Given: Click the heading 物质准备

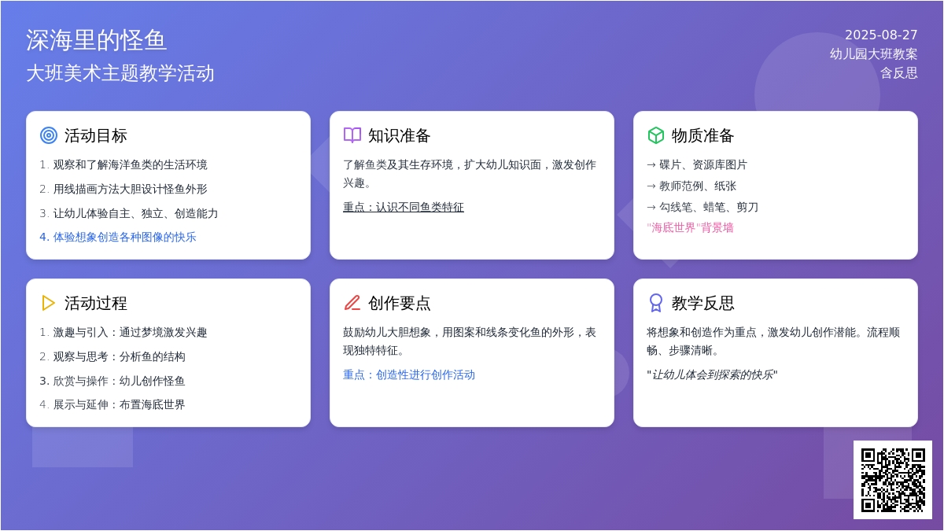Looking at the screenshot, I should click(703, 135).
